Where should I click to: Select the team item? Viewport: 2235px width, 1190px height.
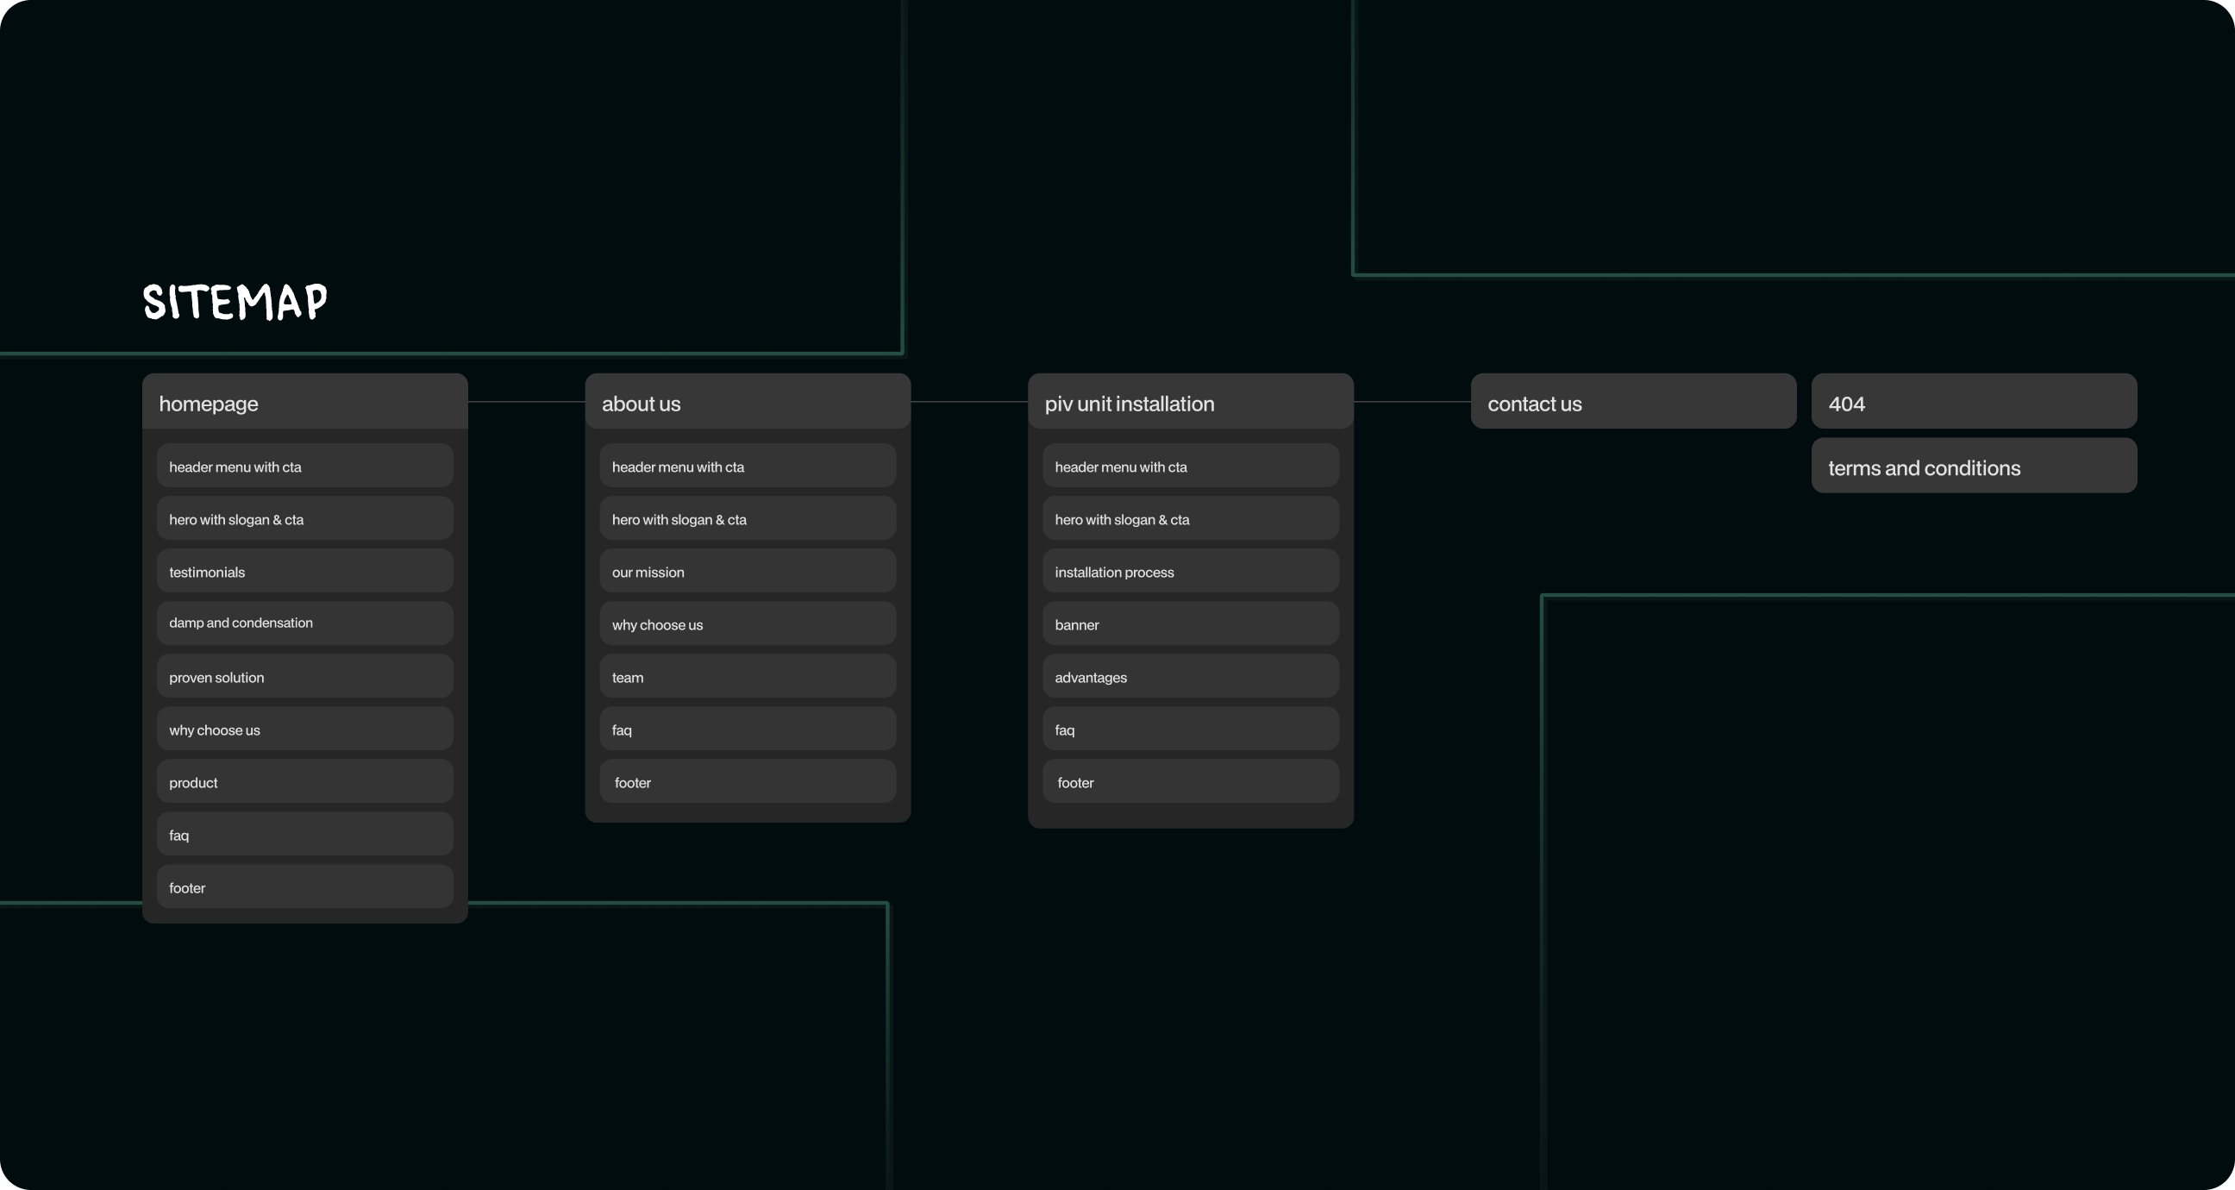748,677
